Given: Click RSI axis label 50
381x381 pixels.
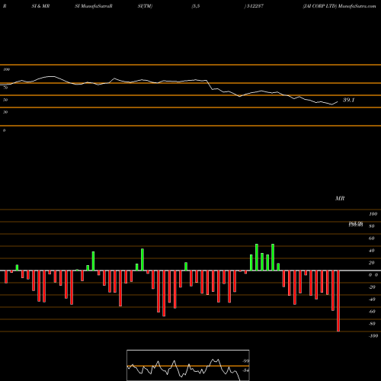Looking at the screenshot, I should 5,100.
